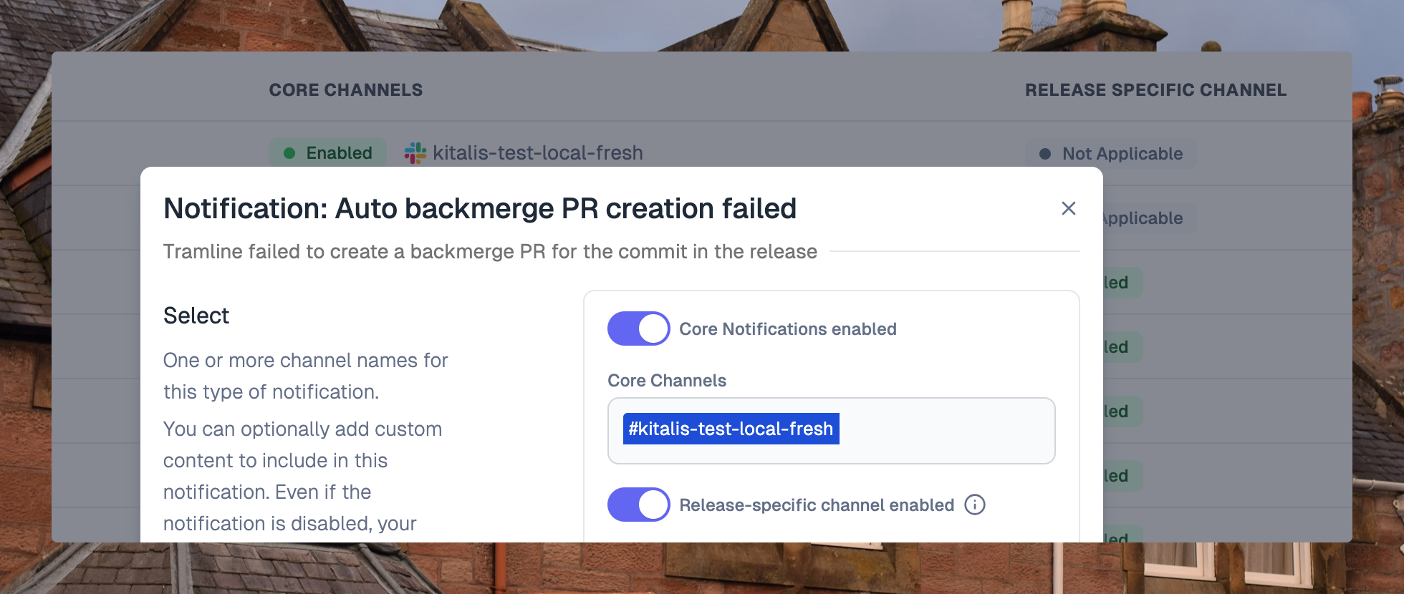Click the dark dot in Not Applicable badge
The image size is (1404, 594).
[x=1045, y=154]
